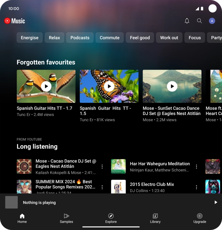Click the YouTube Music logo

(x=14, y=21)
